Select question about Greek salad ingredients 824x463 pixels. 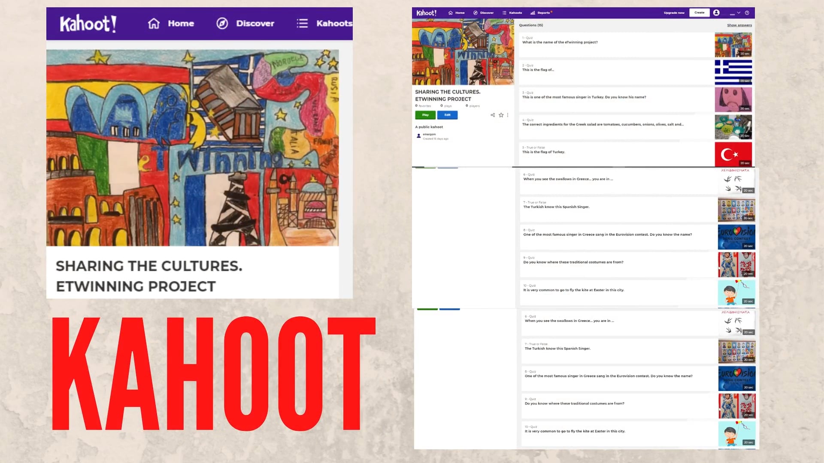click(x=616, y=127)
